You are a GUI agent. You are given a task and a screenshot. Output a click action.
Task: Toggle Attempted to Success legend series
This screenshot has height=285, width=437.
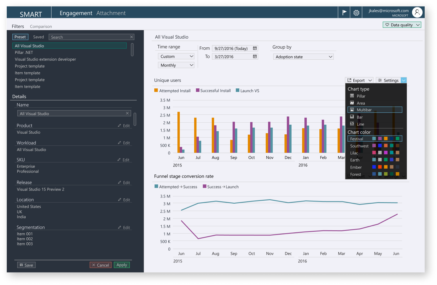point(176,187)
